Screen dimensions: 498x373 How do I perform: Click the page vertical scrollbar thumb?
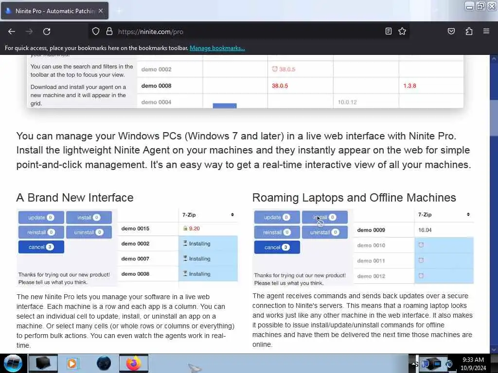point(494,118)
